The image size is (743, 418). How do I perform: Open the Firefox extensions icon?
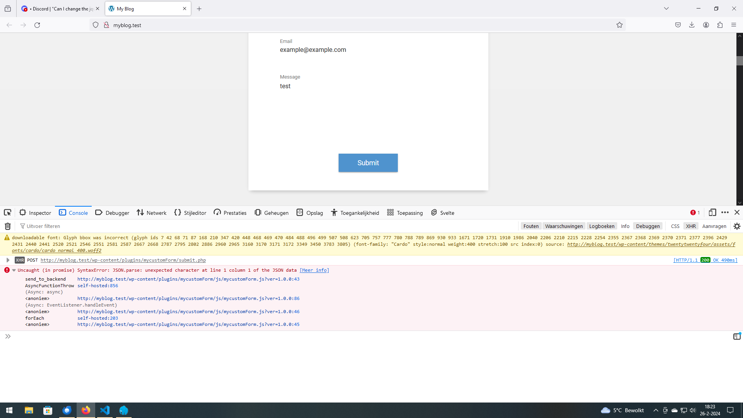coord(720,25)
